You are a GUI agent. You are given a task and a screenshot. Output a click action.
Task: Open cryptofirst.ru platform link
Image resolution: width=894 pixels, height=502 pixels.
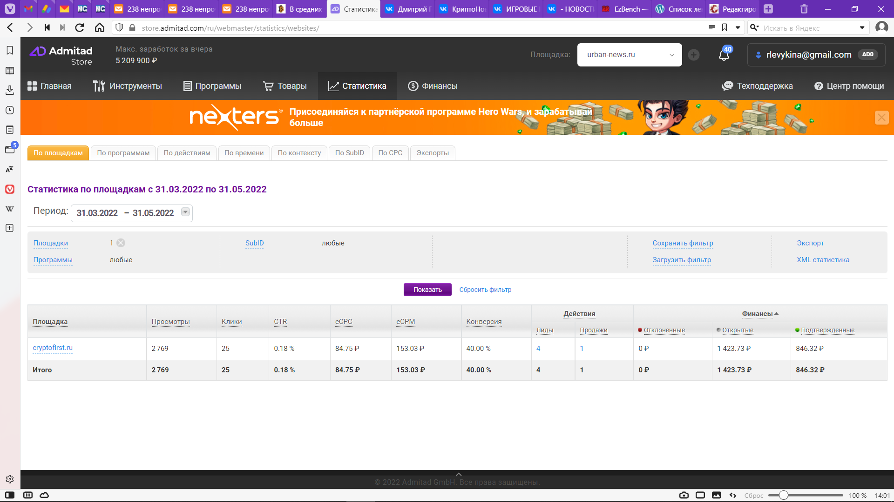(x=53, y=348)
